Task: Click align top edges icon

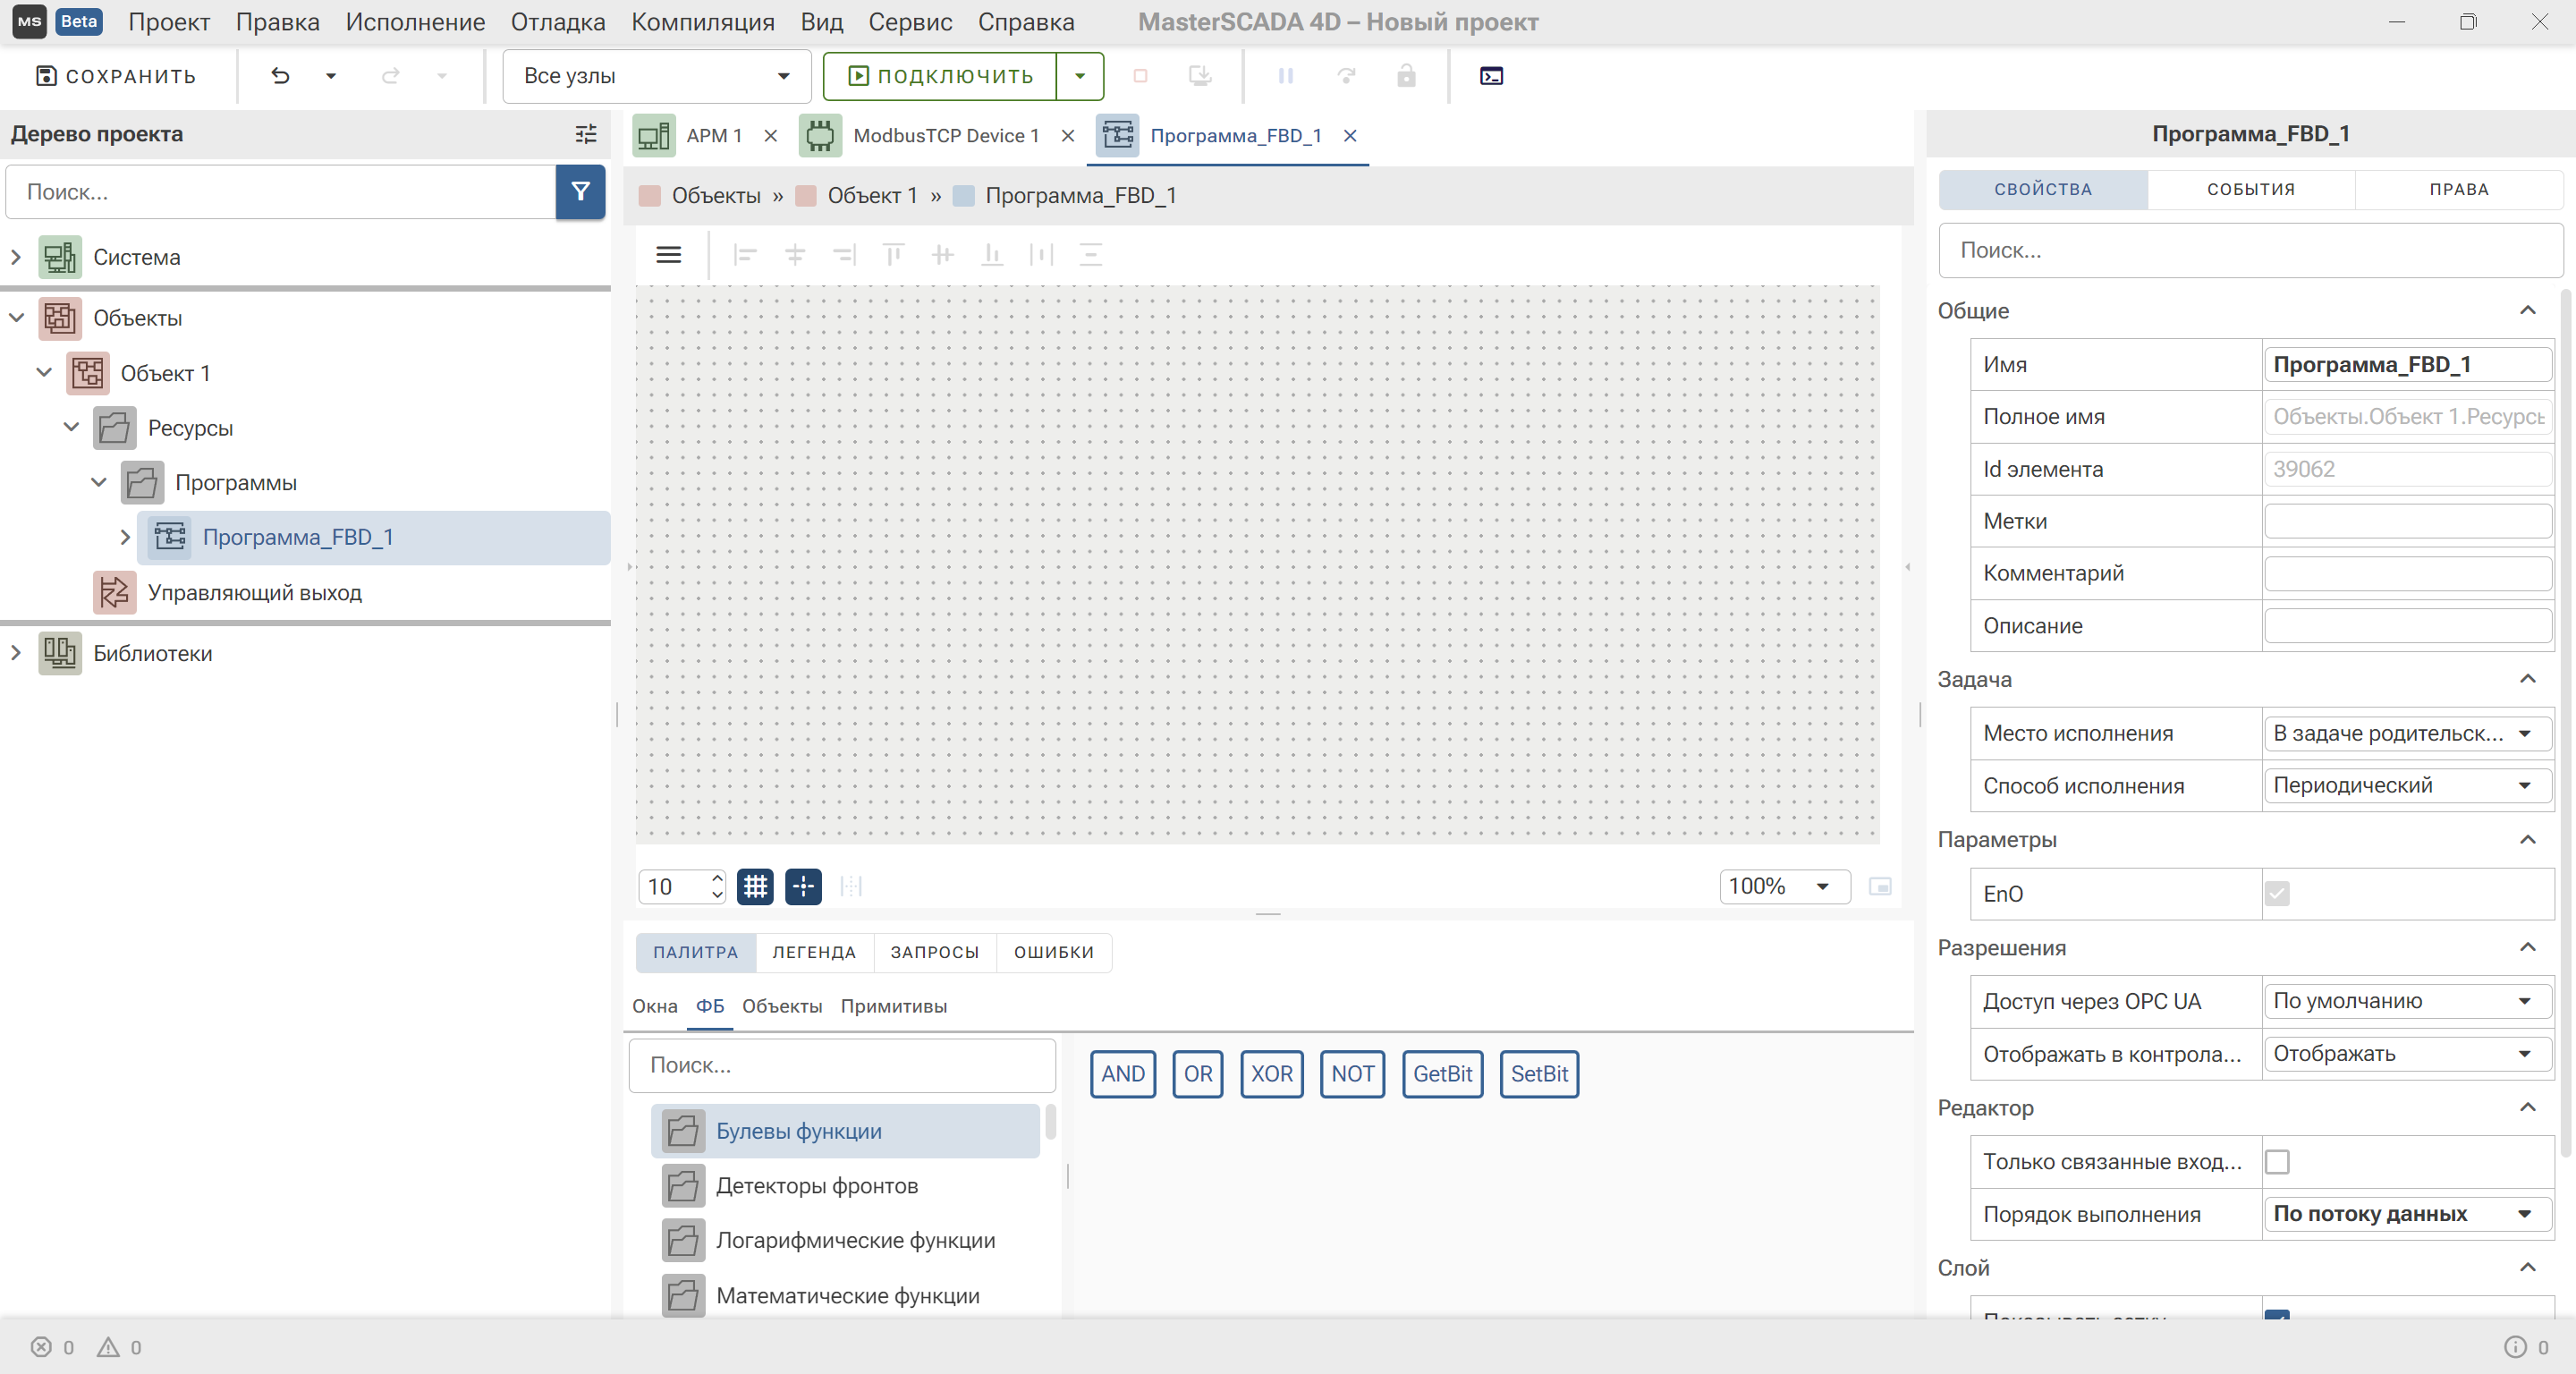Action: pos(893,255)
